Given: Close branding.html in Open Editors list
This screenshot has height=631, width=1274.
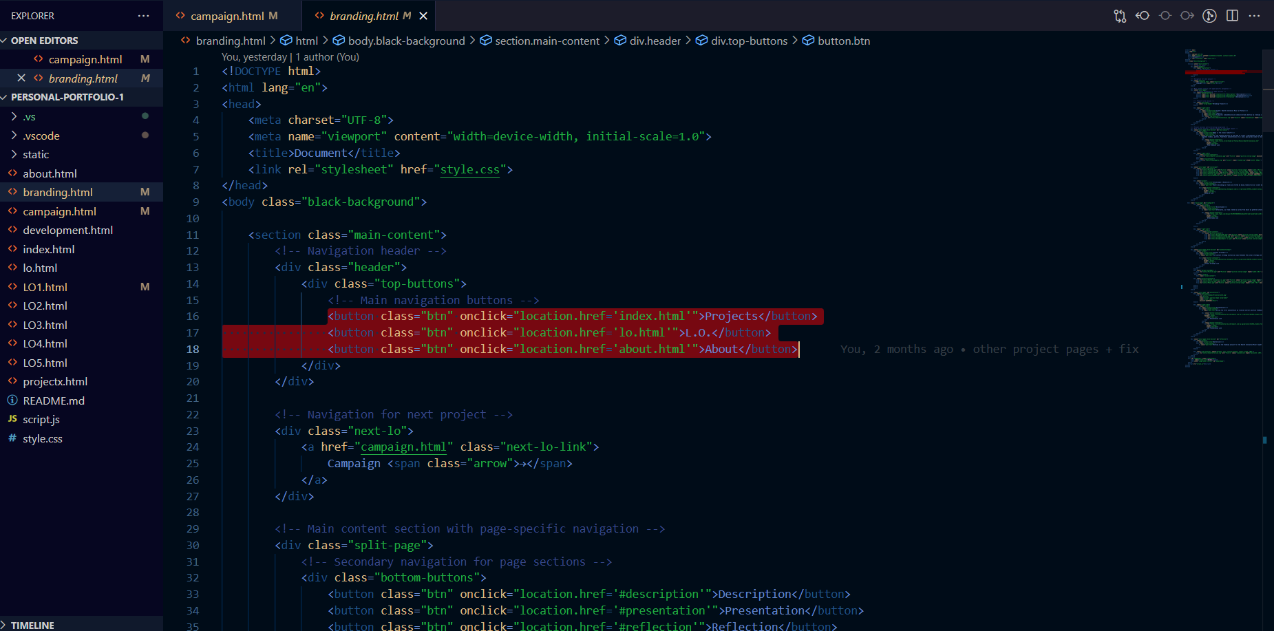Looking at the screenshot, I should [21, 78].
